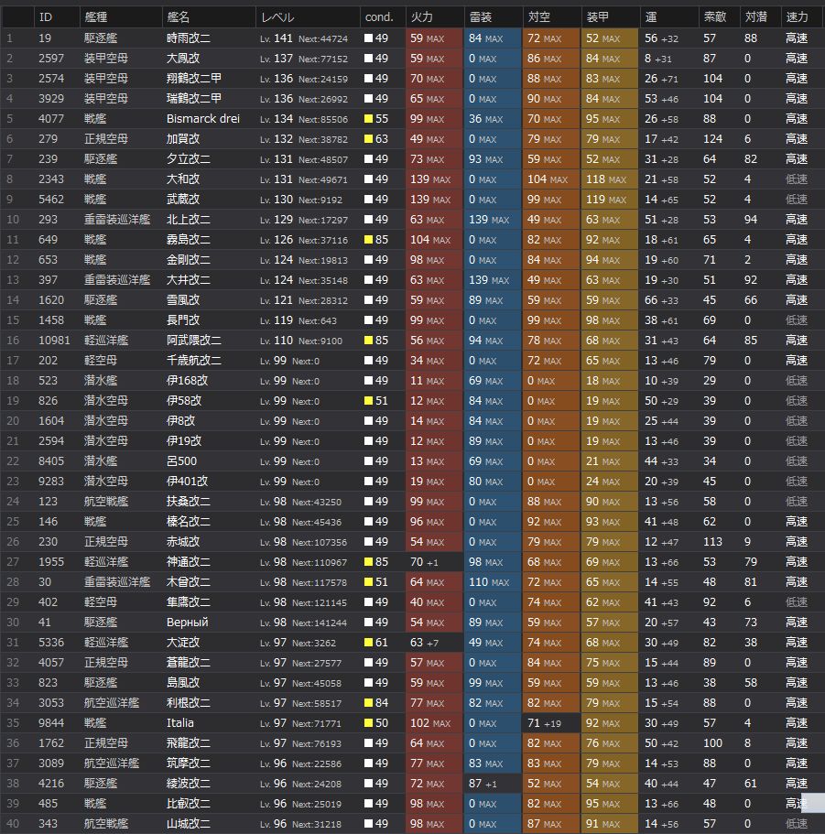Select ship name 大鳳改
The width and height of the screenshot is (825, 834).
[x=183, y=59]
